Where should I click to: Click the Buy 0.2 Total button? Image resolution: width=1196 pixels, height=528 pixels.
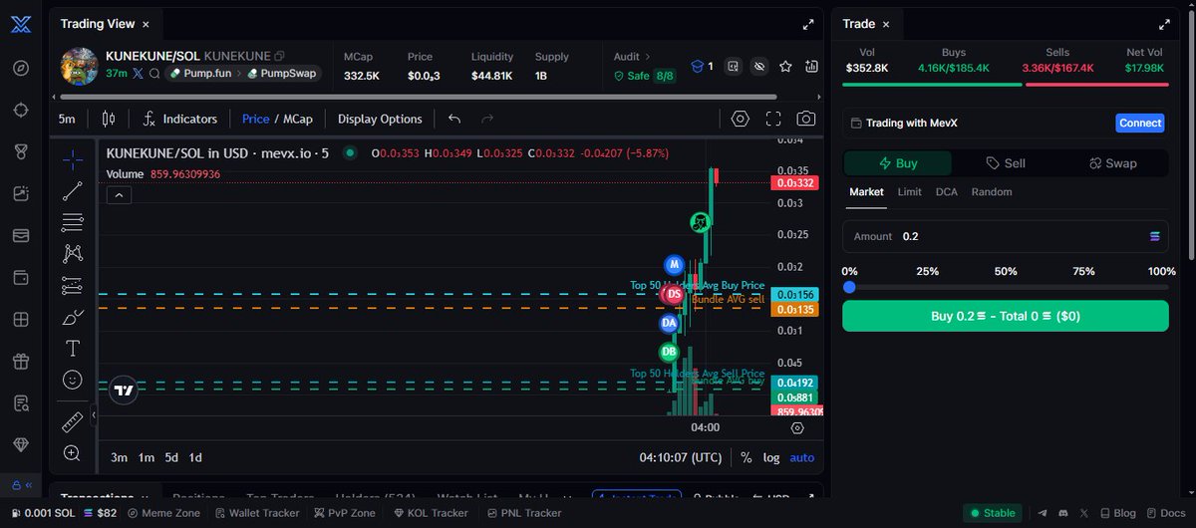click(1006, 316)
